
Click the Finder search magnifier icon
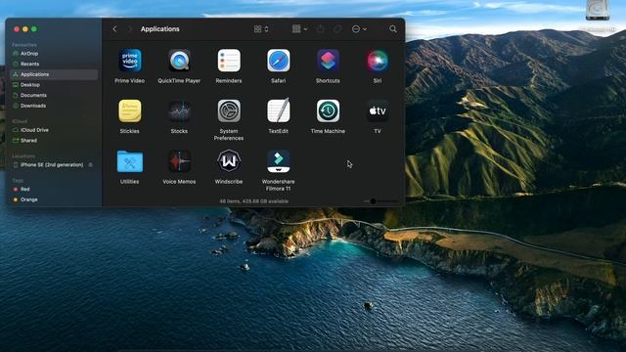pyautogui.click(x=393, y=28)
